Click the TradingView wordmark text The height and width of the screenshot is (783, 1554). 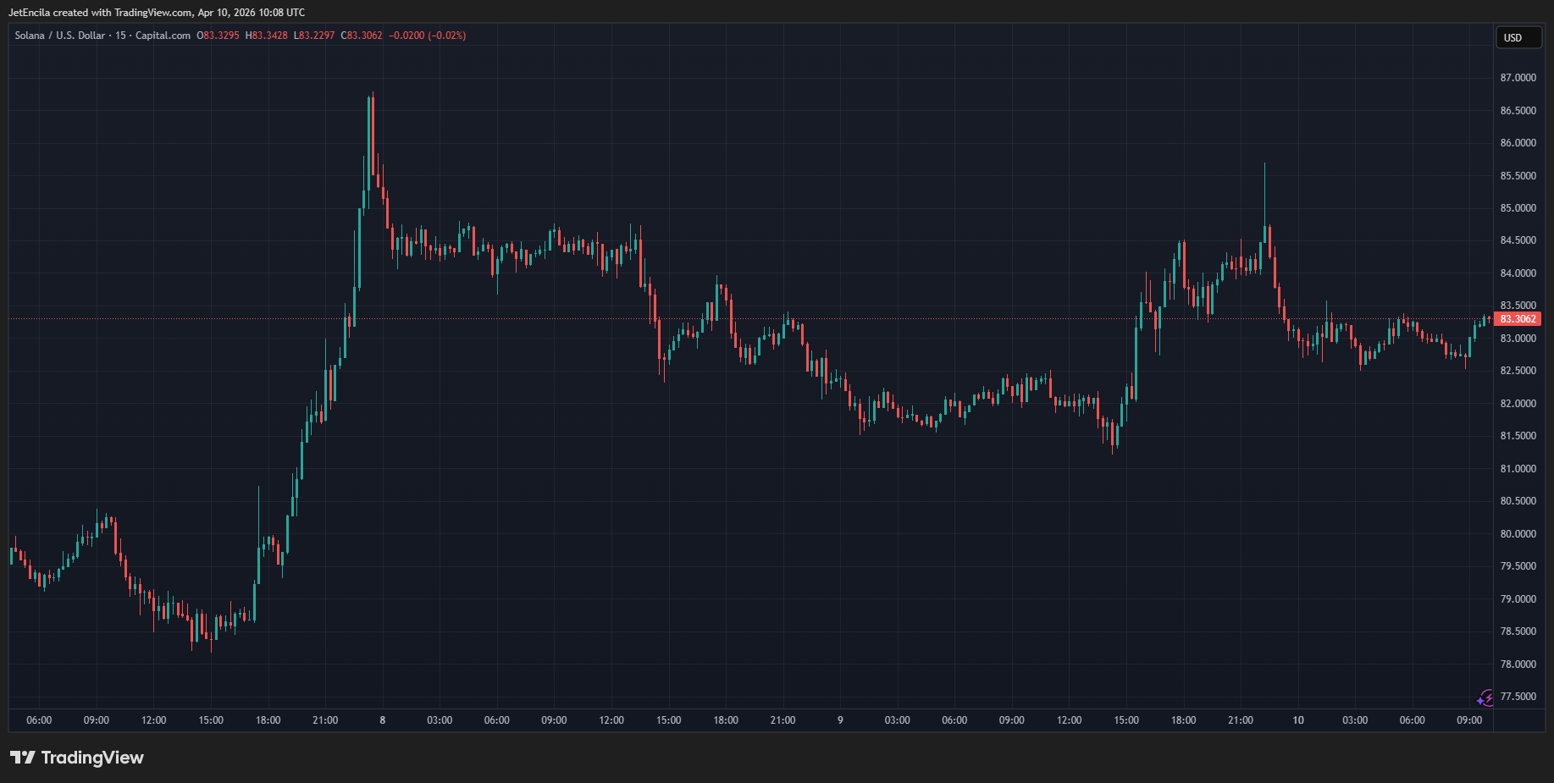click(92, 758)
